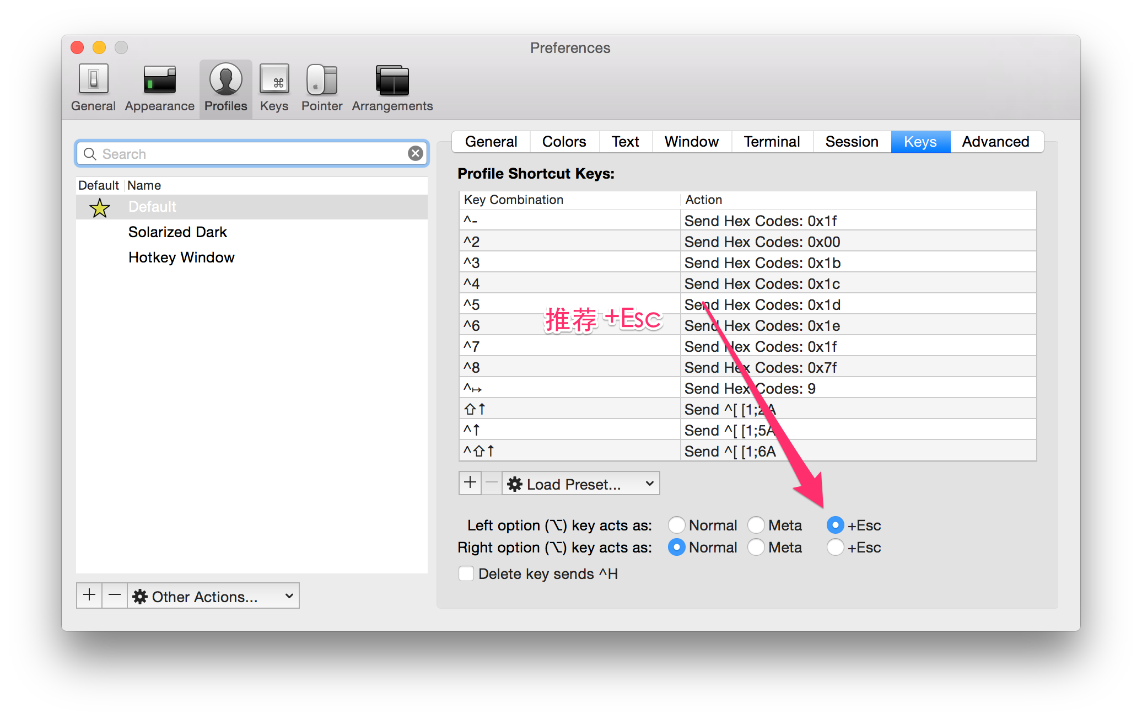
Task: Add a new profile shortcut key mapping
Action: [470, 483]
